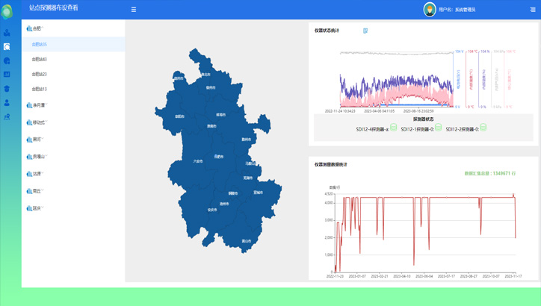Click the data view icon beside 仪器状态统计

click(365, 31)
